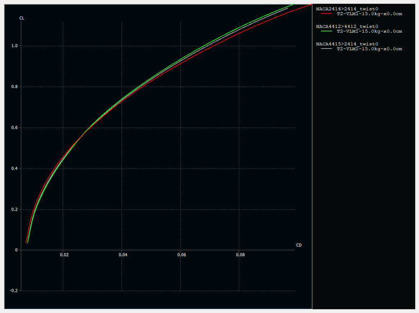Click the 0 tick label on the CL axis
Image resolution: width=419 pixels, height=313 pixels.
17,250
